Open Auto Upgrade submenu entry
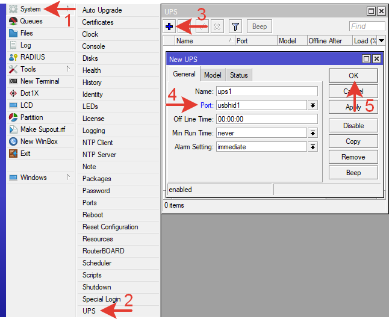Viewport: 389px width, 319px height. tap(119, 10)
